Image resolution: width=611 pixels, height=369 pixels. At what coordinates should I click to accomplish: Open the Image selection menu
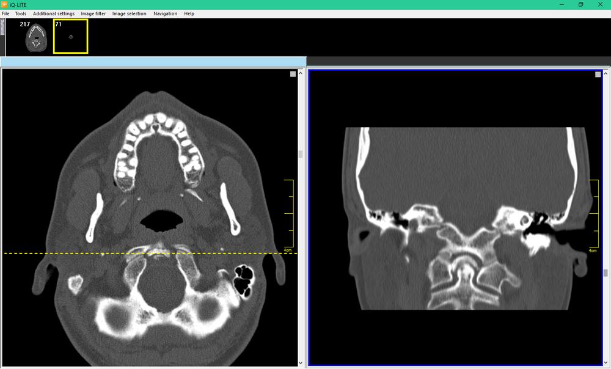point(130,13)
